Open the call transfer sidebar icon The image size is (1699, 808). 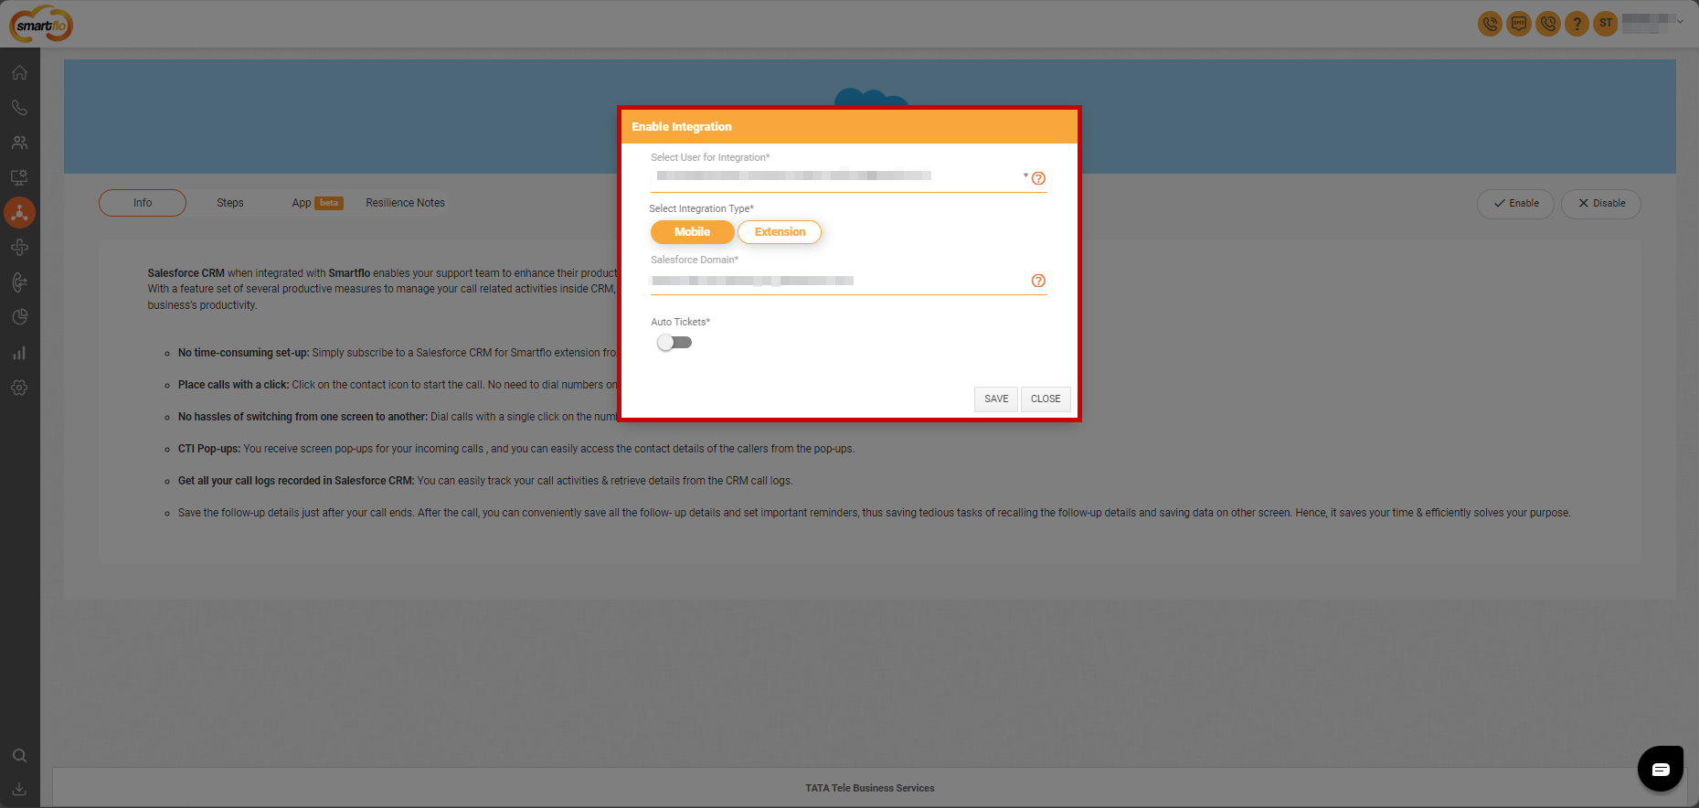[19, 282]
